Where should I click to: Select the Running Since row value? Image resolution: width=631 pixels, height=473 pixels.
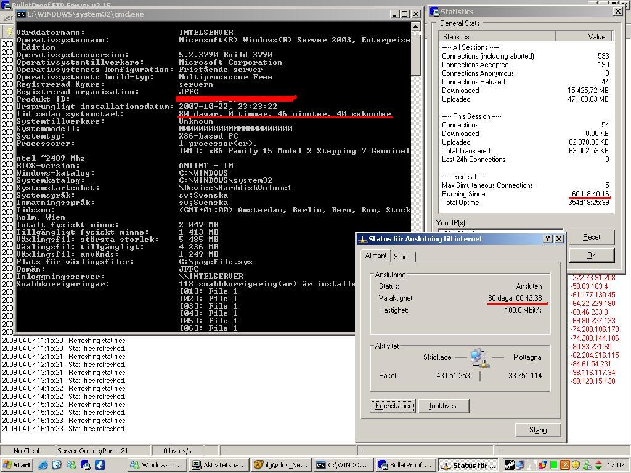click(590, 194)
